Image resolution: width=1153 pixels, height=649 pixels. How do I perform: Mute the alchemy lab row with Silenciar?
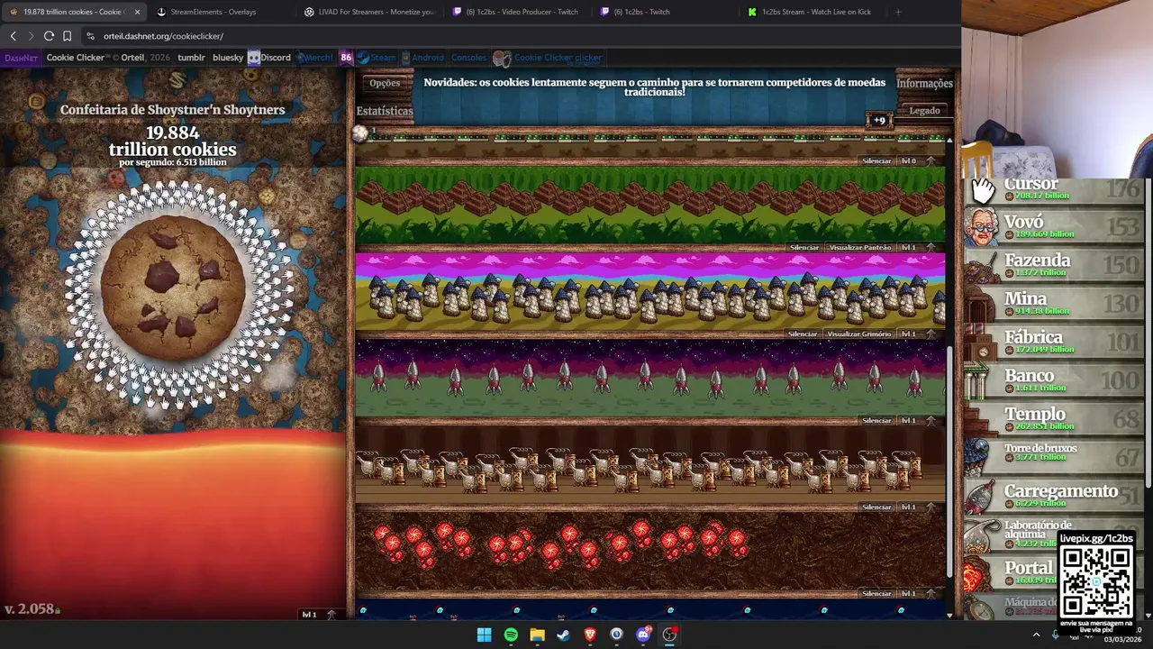tap(876, 507)
